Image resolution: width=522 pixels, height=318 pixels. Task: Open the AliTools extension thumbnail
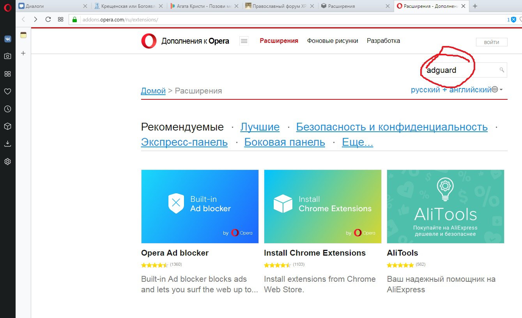[x=446, y=207]
